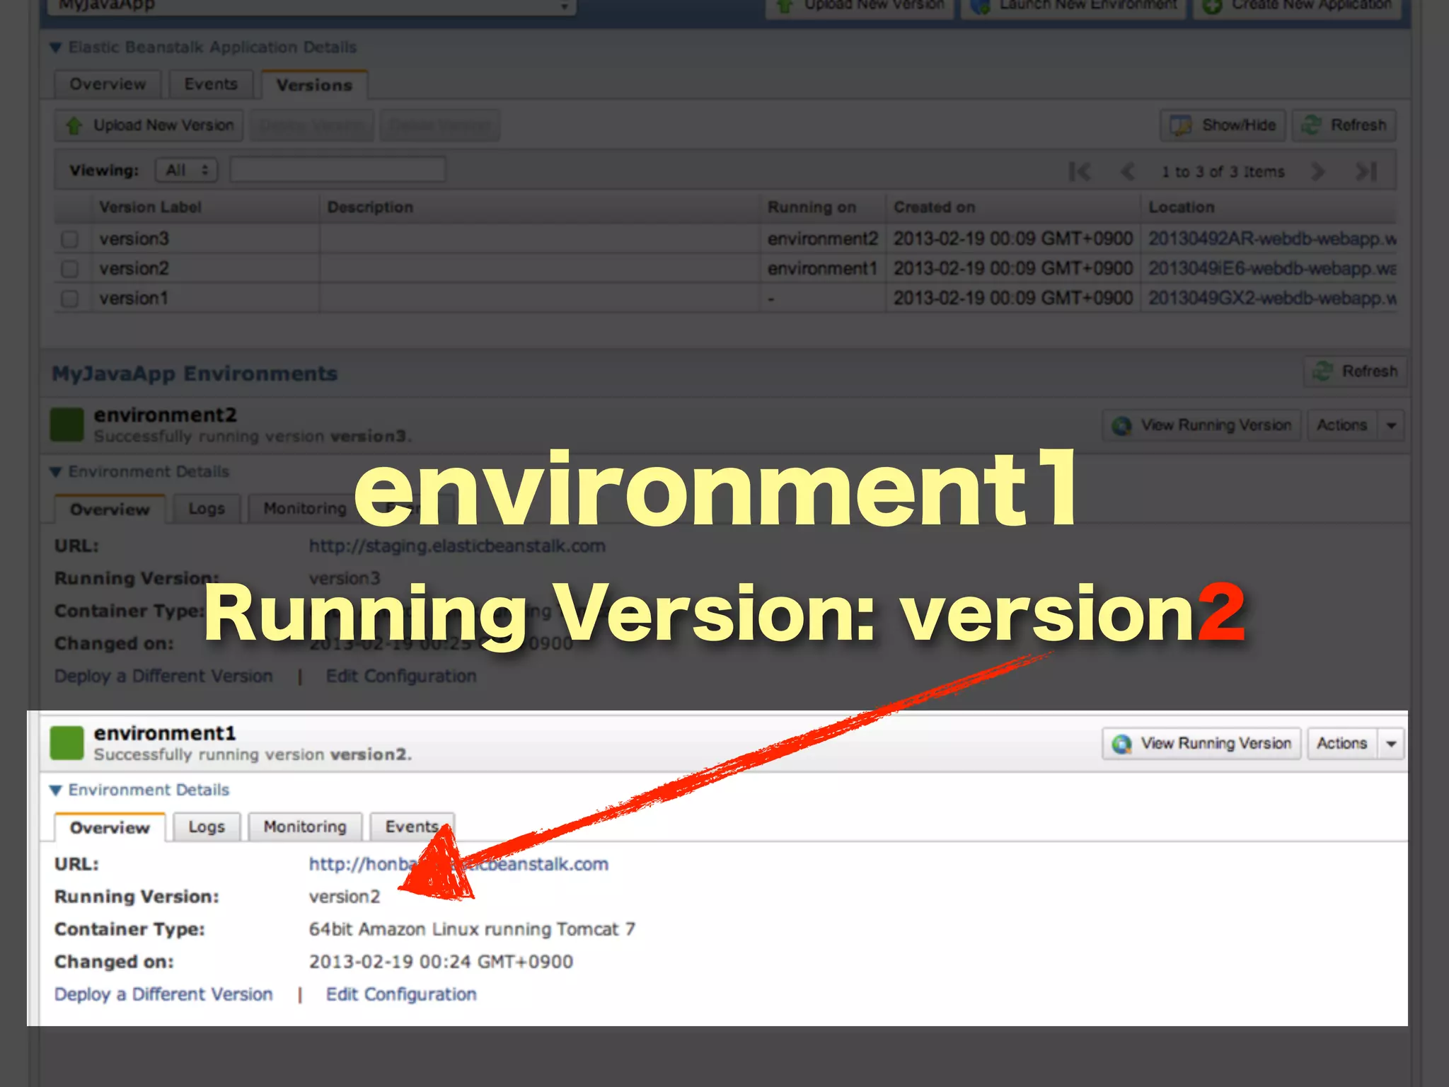This screenshot has height=1087, width=1449.
Task: Collapse Elastic Beanstalk Application Details section
Action: coord(56,47)
